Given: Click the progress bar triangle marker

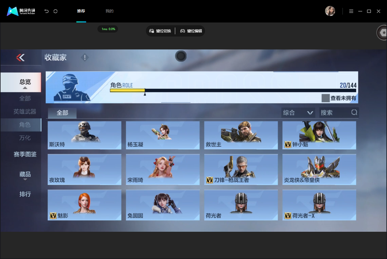Looking at the screenshot, I should click(x=145, y=94).
